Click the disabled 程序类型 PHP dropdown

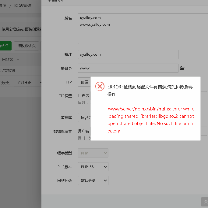click(93, 153)
